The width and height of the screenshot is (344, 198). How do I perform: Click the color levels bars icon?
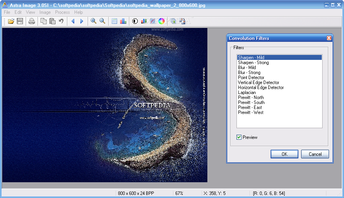tap(144, 21)
